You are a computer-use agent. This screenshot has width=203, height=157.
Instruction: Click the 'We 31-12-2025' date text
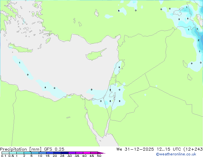coord(135,149)
